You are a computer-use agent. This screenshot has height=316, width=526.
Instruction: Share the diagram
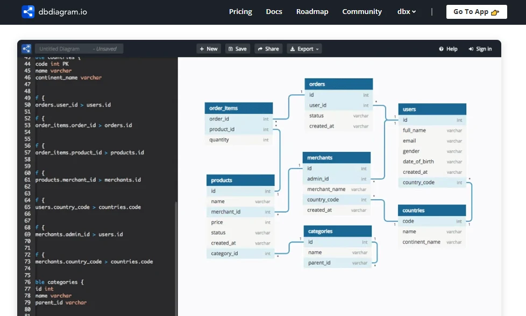tap(268, 48)
